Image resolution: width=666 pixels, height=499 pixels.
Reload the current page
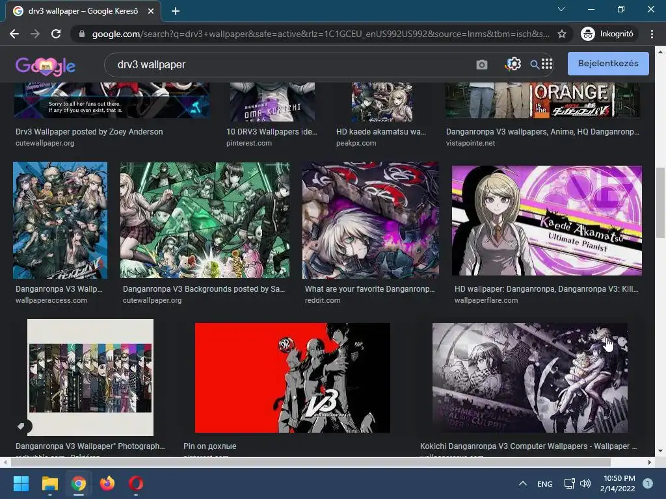[x=56, y=34]
